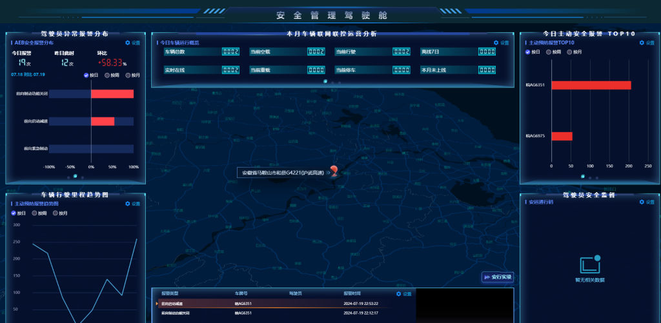The image size is (661, 323).
Task: Click the trend line chart peak near 250
Action: 136,239
